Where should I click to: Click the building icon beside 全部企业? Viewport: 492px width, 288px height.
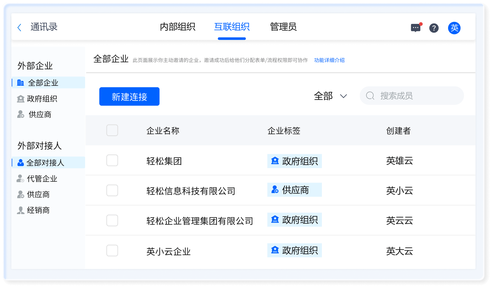(x=21, y=83)
